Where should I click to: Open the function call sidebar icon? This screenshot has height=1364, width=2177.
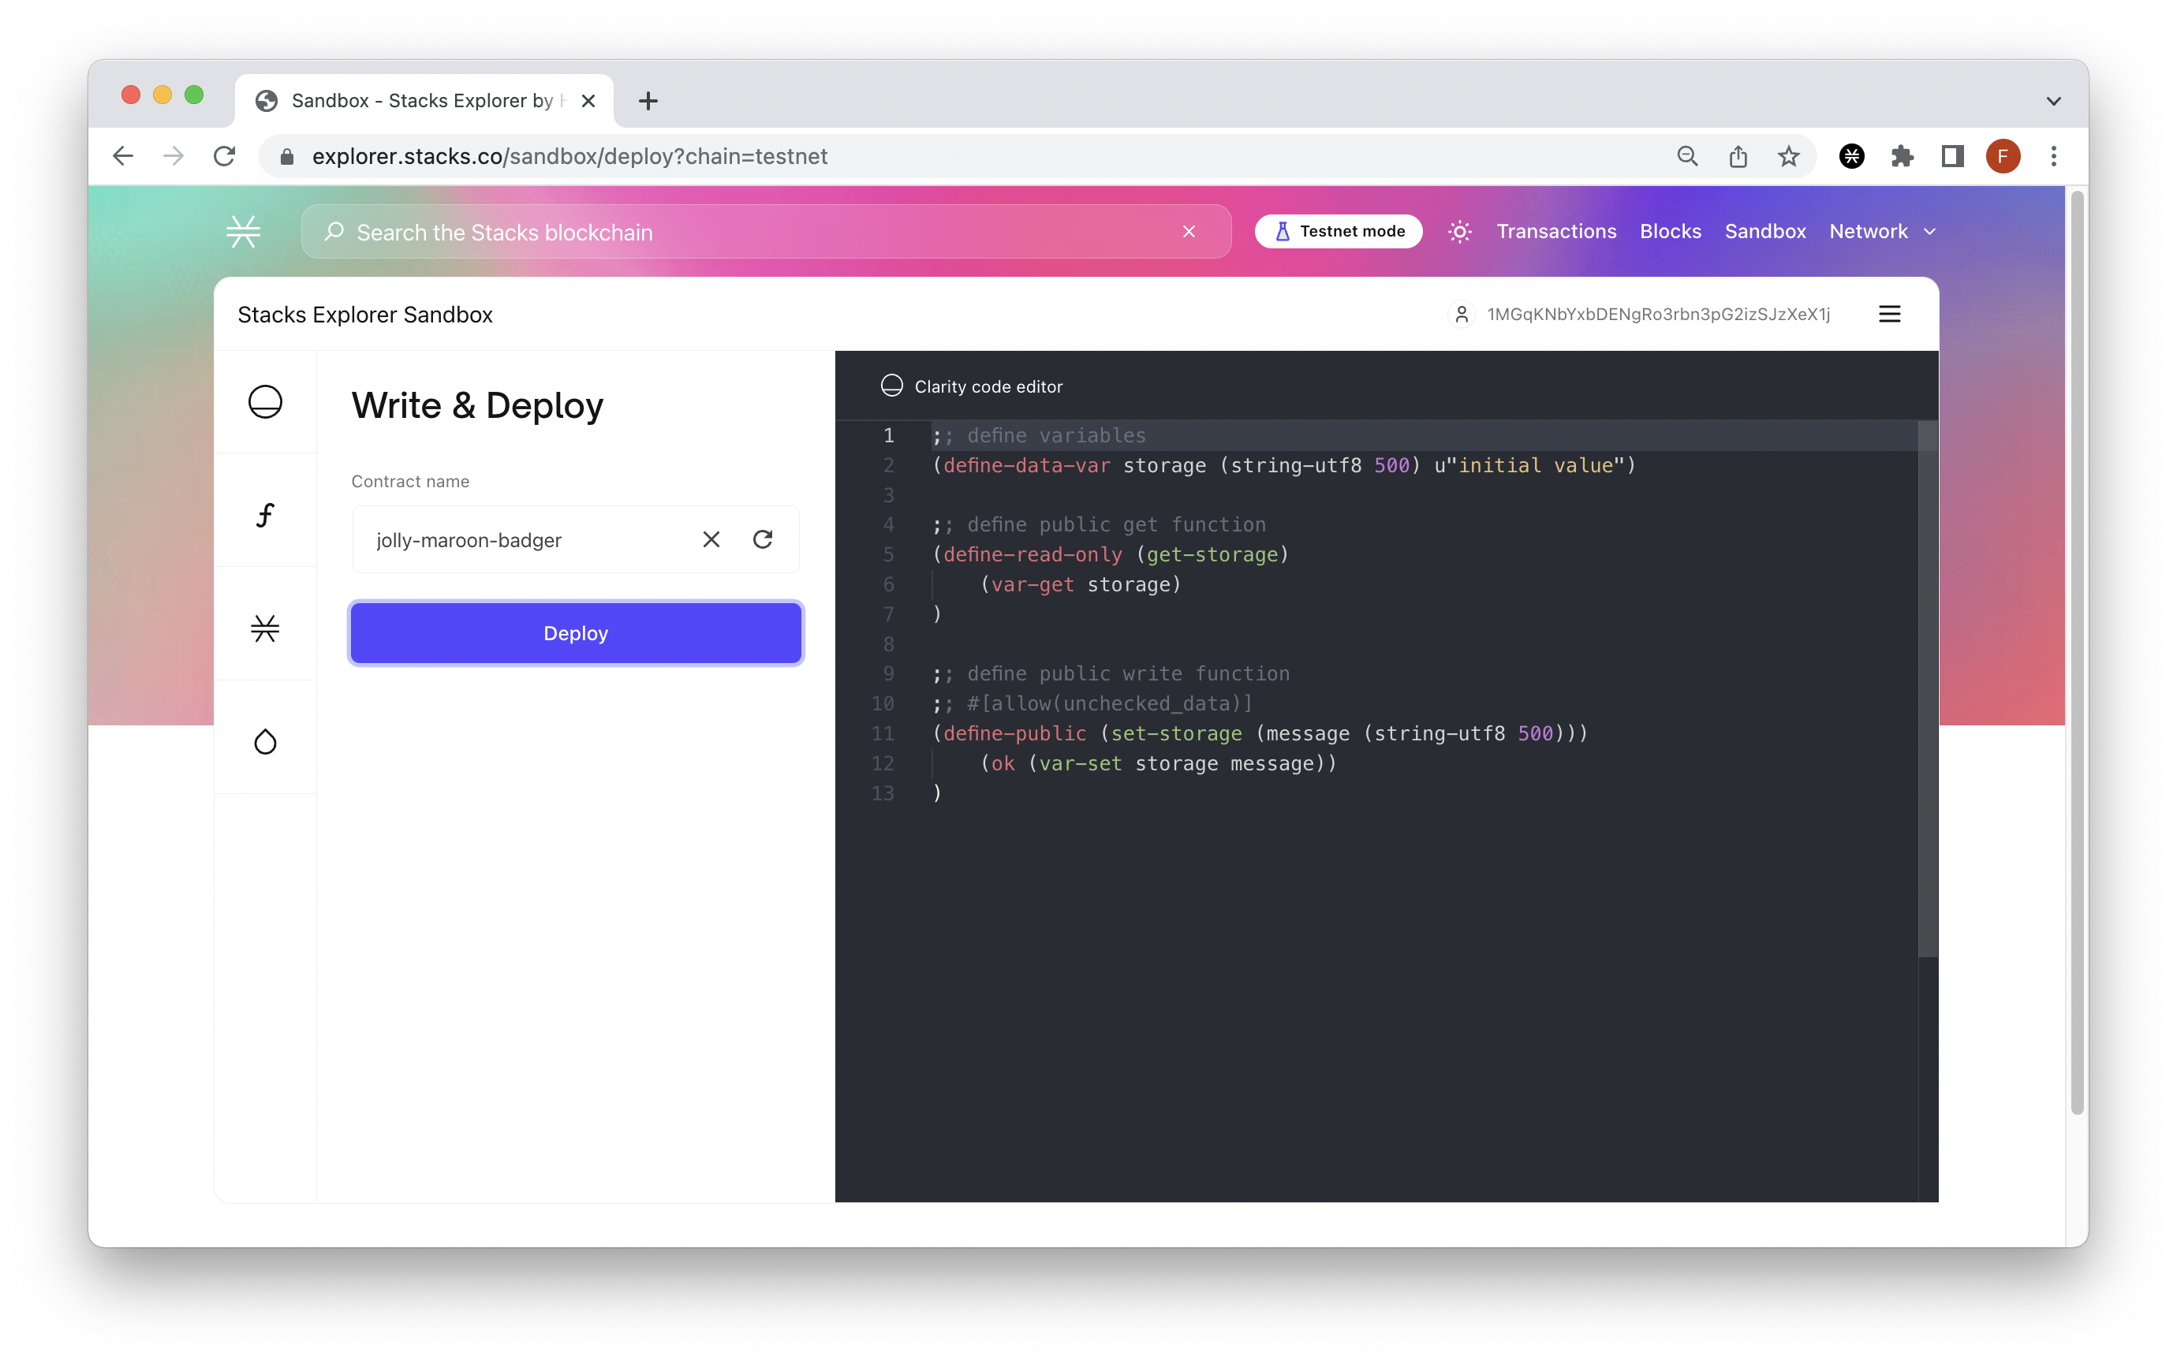[x=264, y=515]
